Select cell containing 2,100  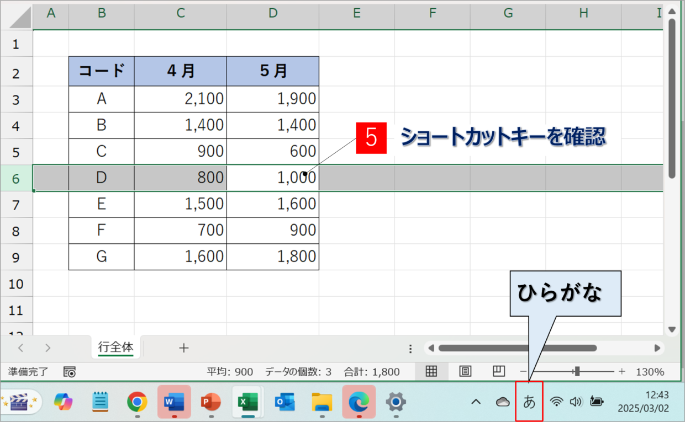[180, 99]
